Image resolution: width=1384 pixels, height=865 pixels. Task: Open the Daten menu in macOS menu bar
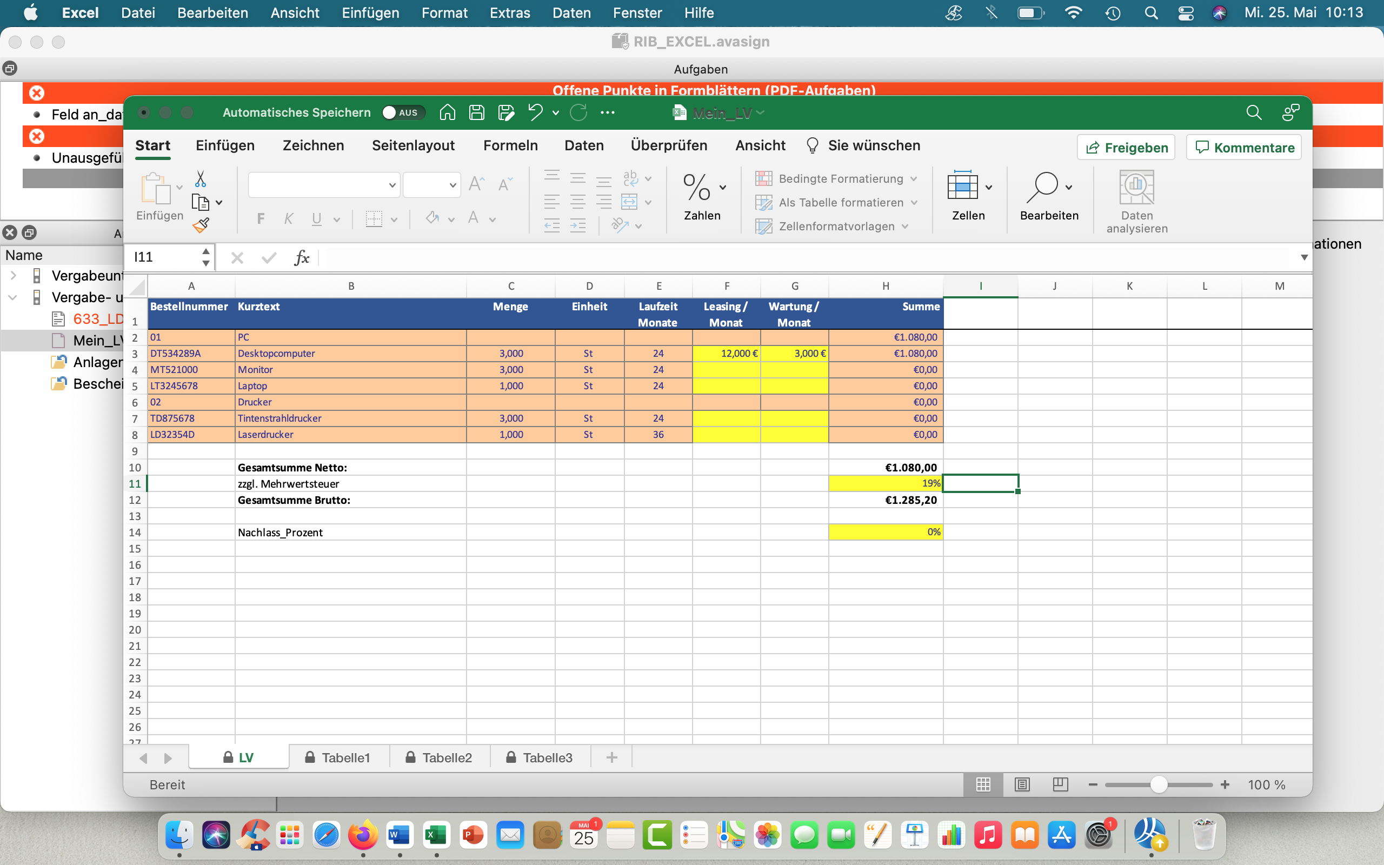click(571, 12)
